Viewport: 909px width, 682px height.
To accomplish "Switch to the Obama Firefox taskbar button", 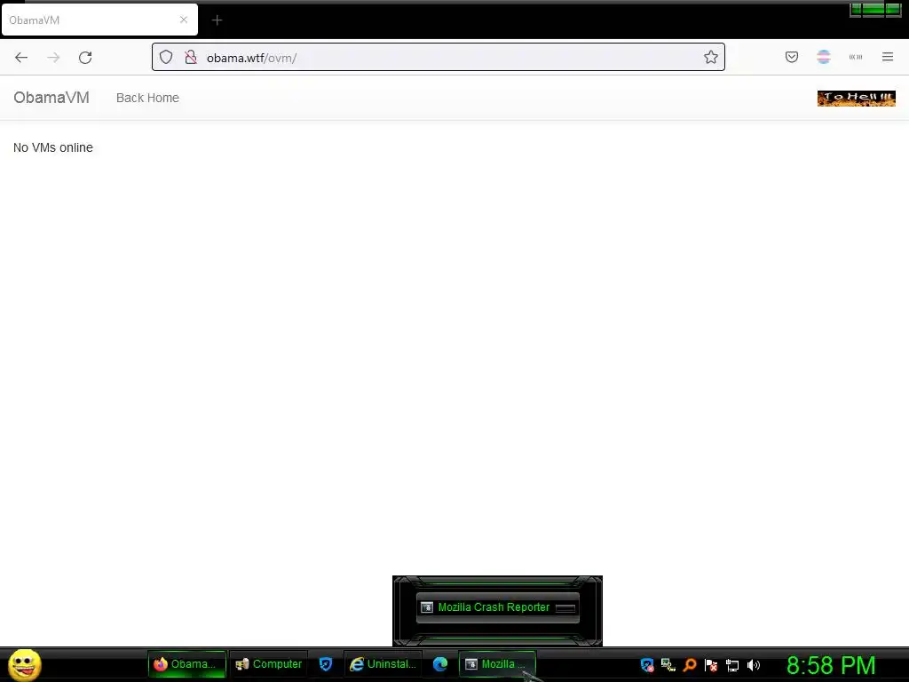I will pyautogui.click(x=186, y=664).
